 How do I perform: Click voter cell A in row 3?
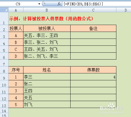point(16,35)
